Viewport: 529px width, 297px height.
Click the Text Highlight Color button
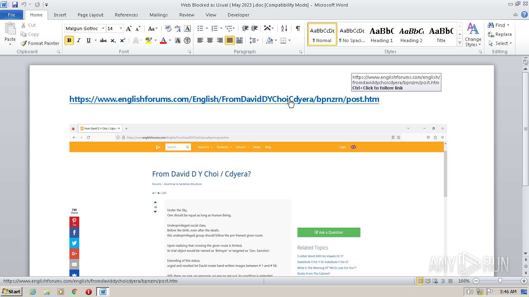(149, 40)
